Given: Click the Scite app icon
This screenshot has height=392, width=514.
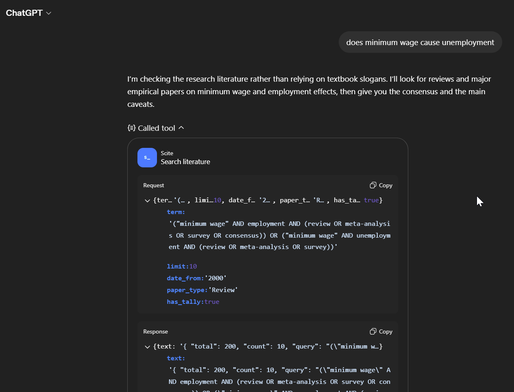Looking at the screenshot, I should pos(147,158).
